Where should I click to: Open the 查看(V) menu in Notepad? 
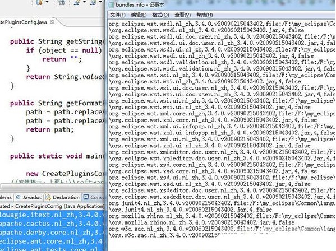(x=182, y=15)
